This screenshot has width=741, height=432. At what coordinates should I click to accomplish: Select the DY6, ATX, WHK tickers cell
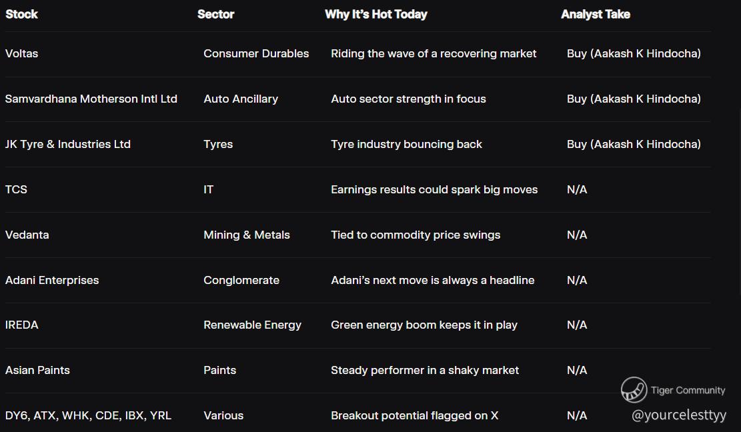(x=88, y=415)
